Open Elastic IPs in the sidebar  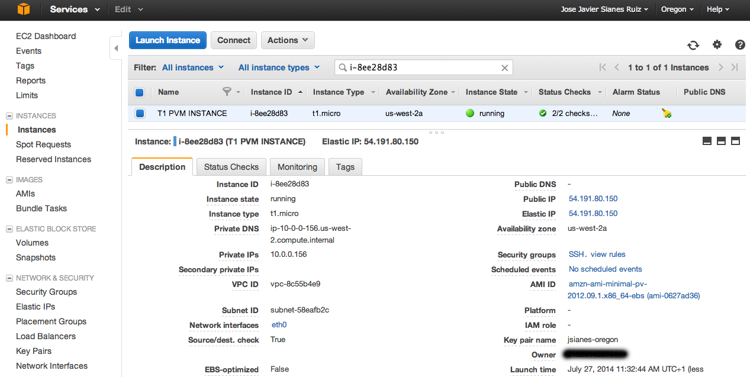click(x=36, y=307)
